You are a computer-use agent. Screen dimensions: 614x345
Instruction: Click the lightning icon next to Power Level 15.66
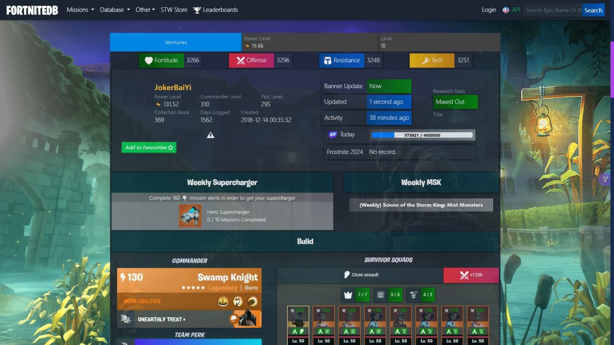coord(248,46)
